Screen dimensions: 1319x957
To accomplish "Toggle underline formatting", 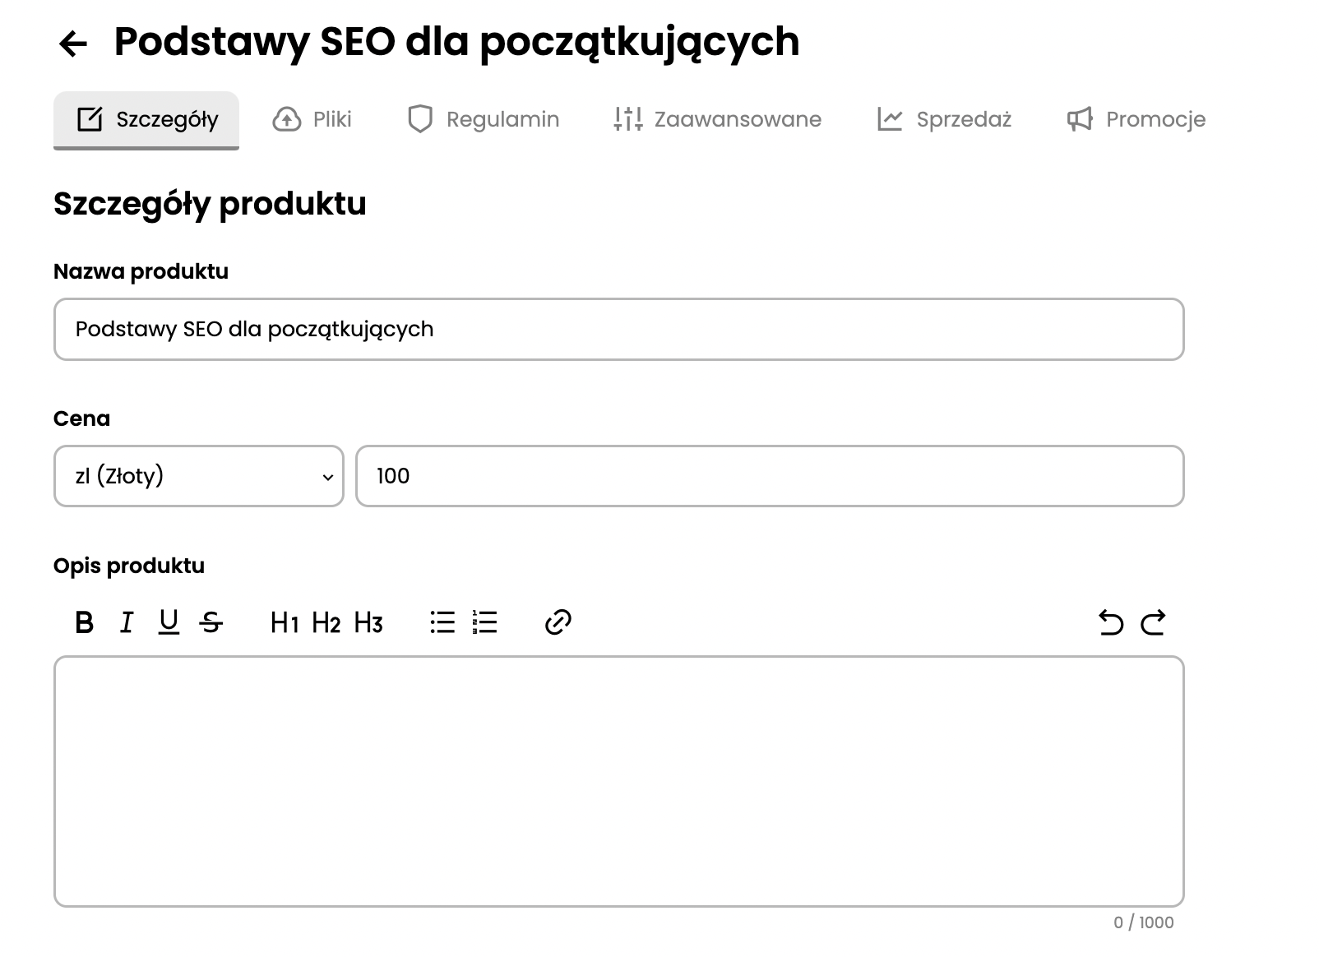I will tap(169, 622).
